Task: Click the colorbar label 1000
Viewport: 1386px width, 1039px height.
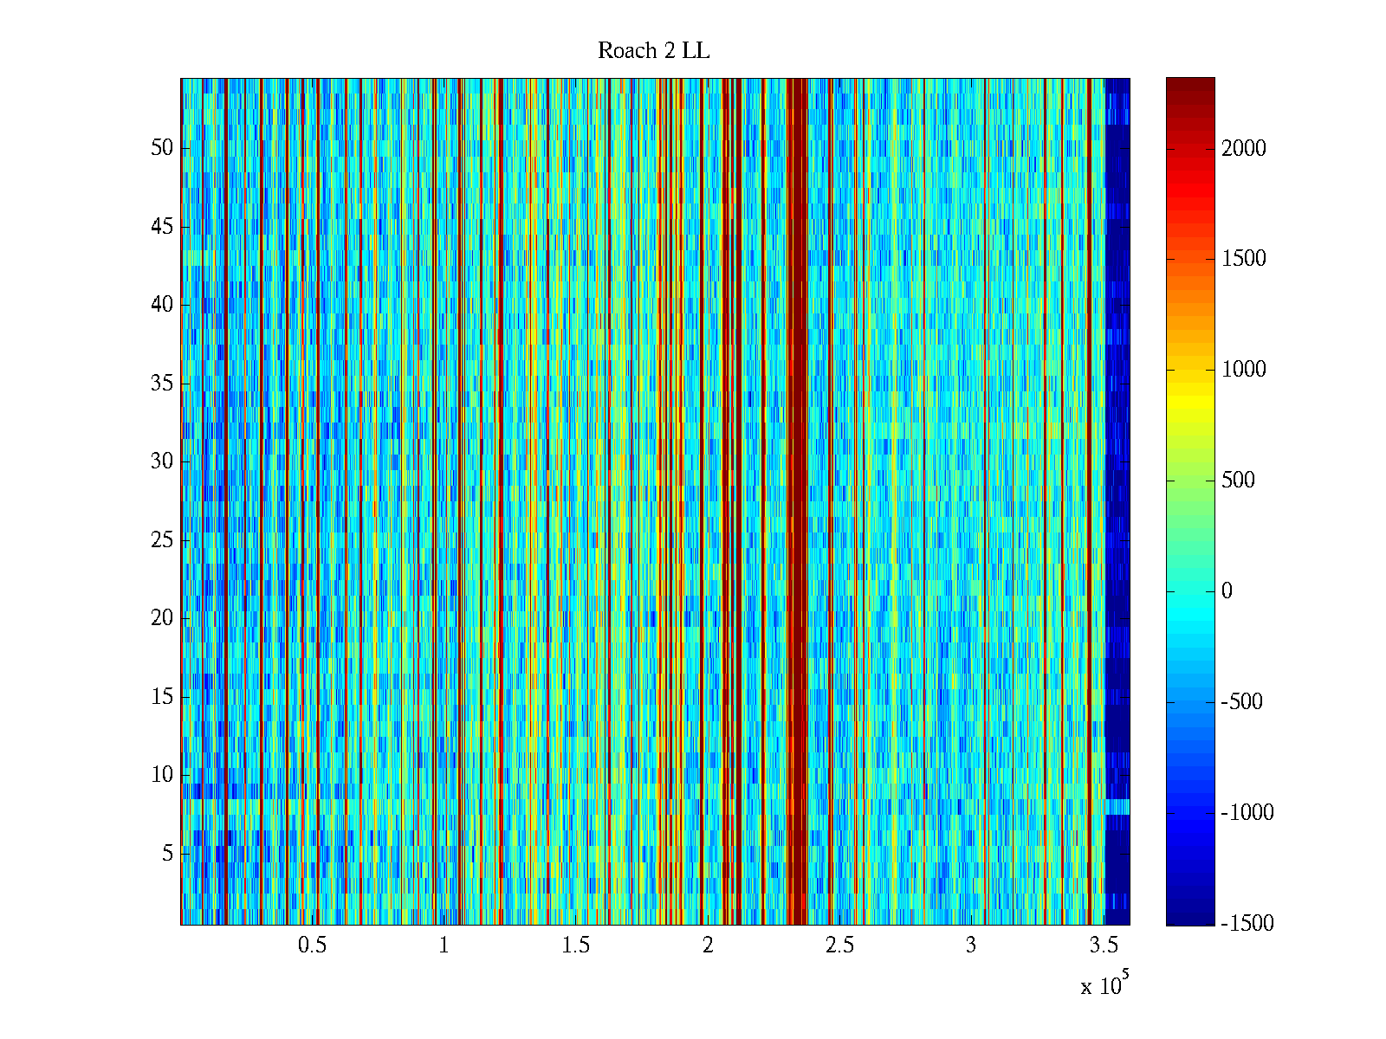Action: point(1244,370)
